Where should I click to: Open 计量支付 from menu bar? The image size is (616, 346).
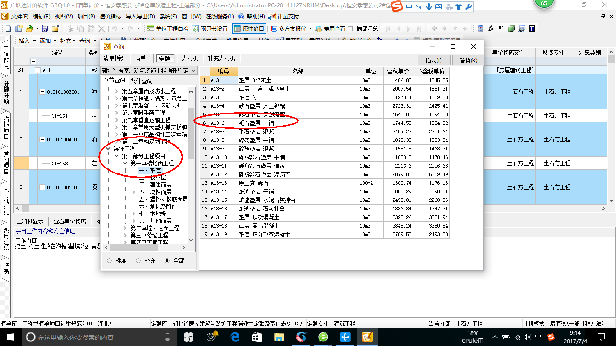284,16
